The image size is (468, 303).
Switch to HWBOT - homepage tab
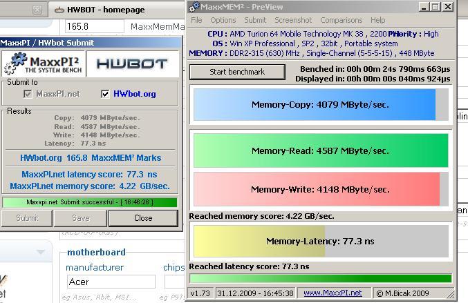tap(106, 10)
